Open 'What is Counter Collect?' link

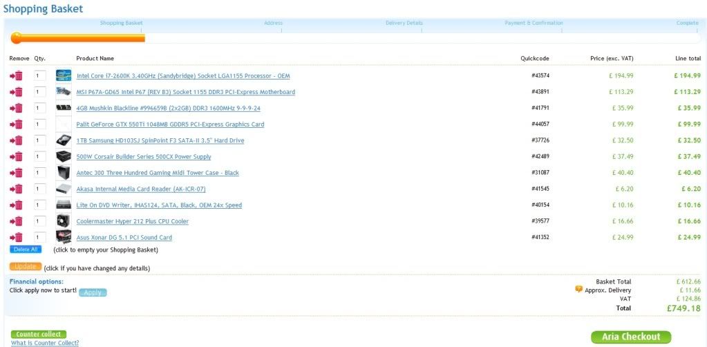point(45,343)
